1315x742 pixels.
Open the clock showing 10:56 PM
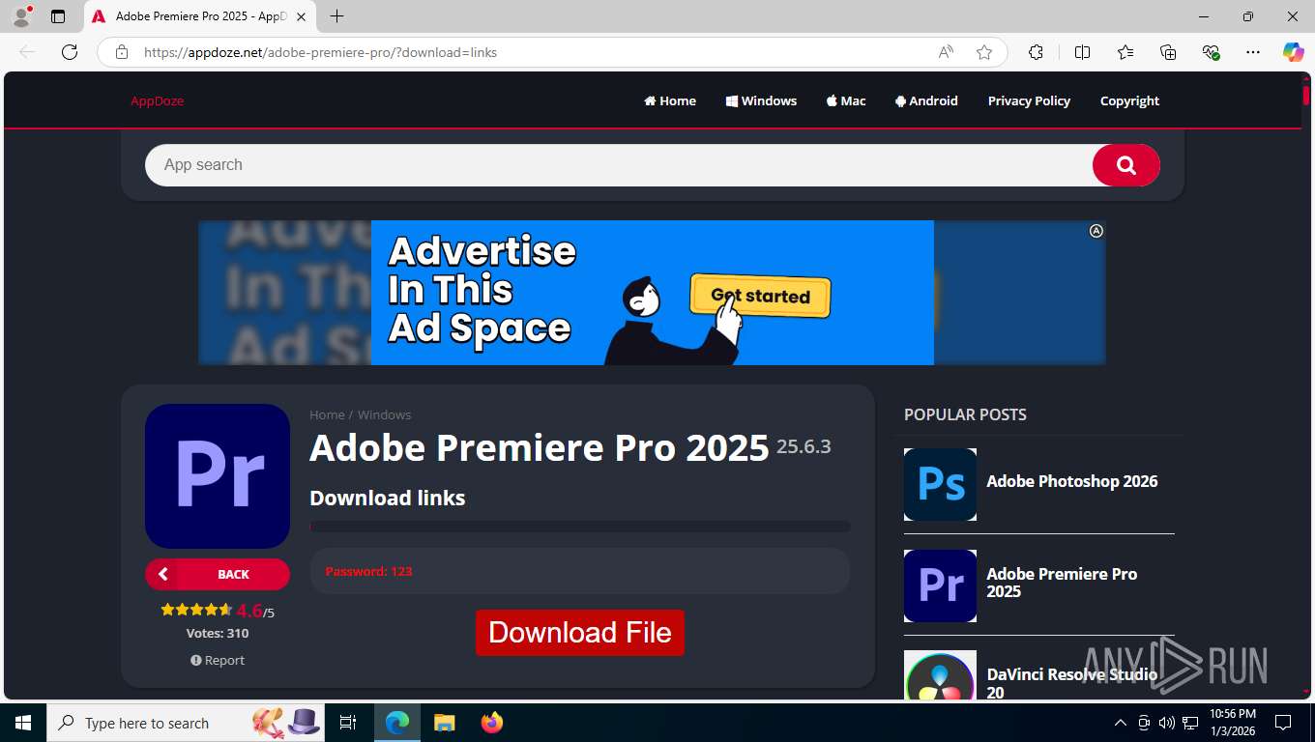(x=1233, y=723)
